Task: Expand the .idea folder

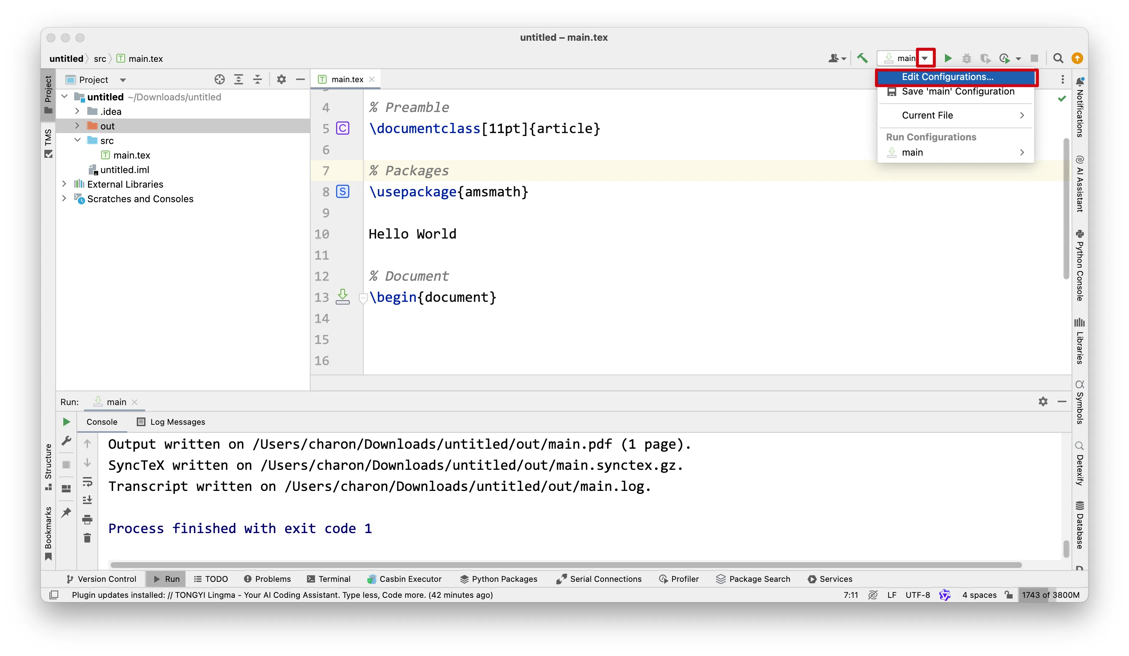Action: (x=77, y=111)
